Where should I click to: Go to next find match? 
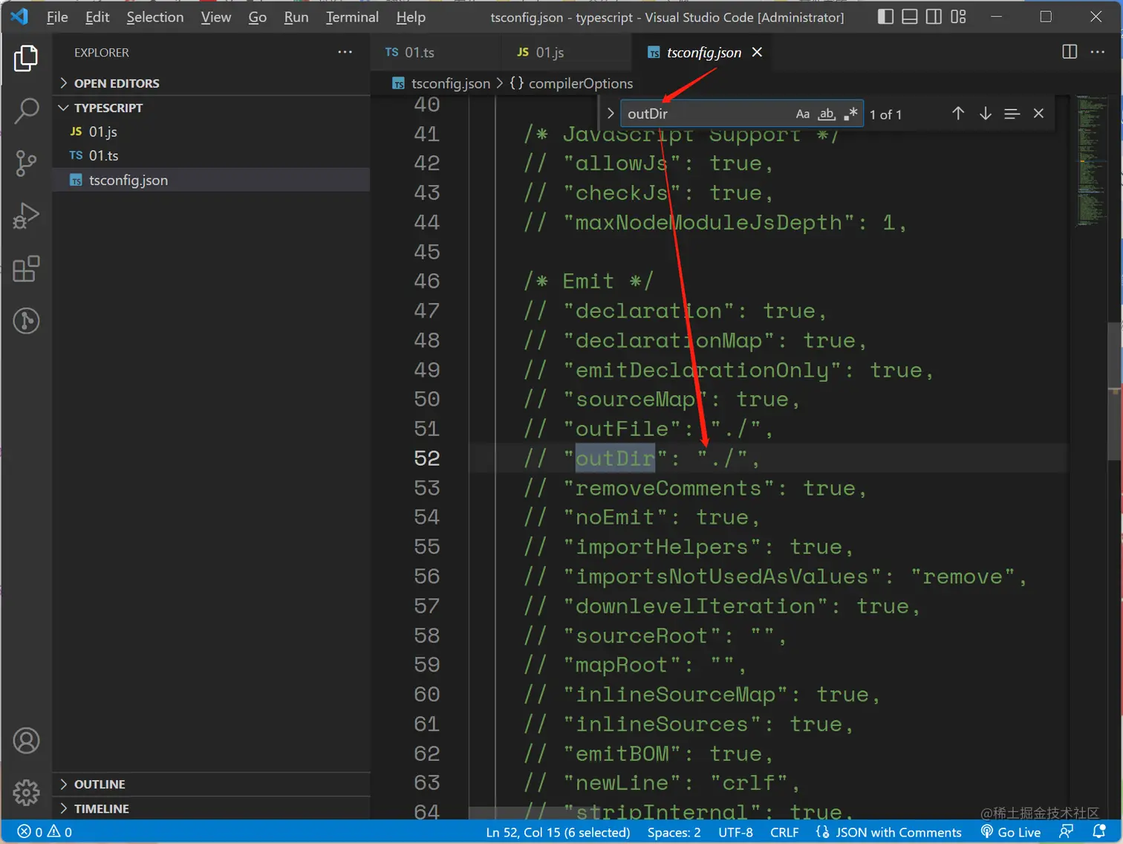pos(985,114)
